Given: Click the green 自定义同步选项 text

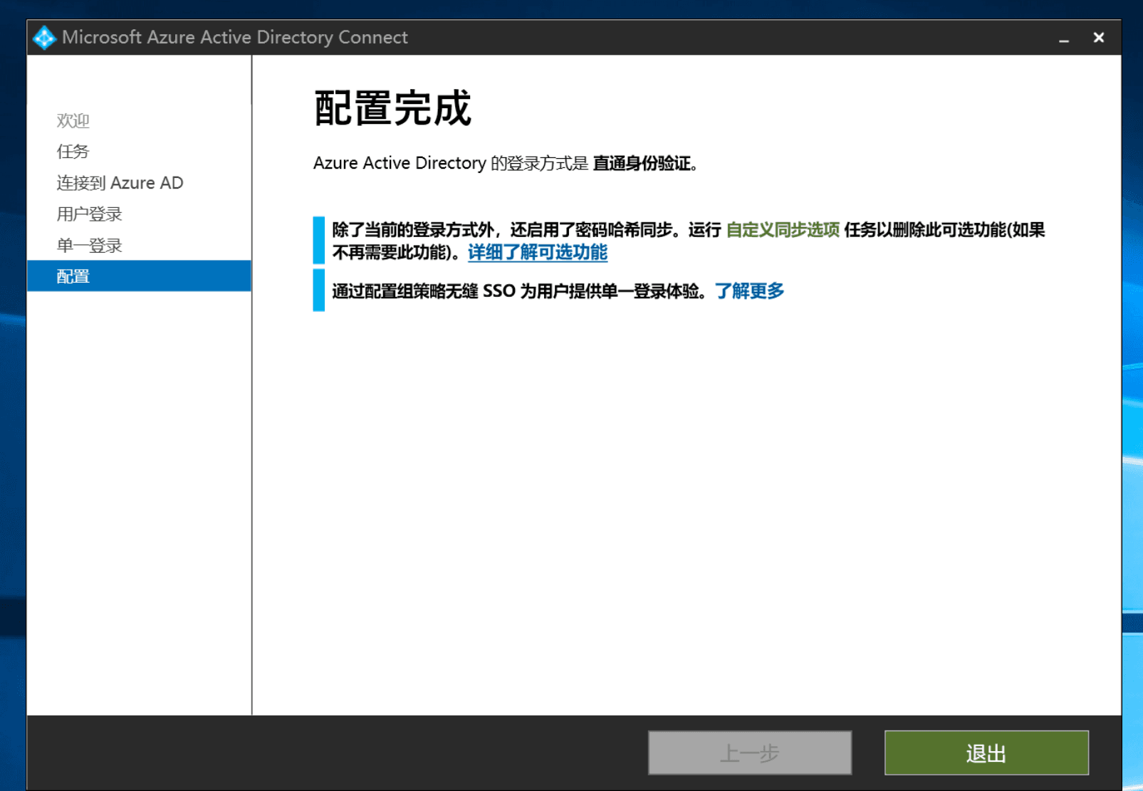Looking at the screenshot, I should 782,230.
